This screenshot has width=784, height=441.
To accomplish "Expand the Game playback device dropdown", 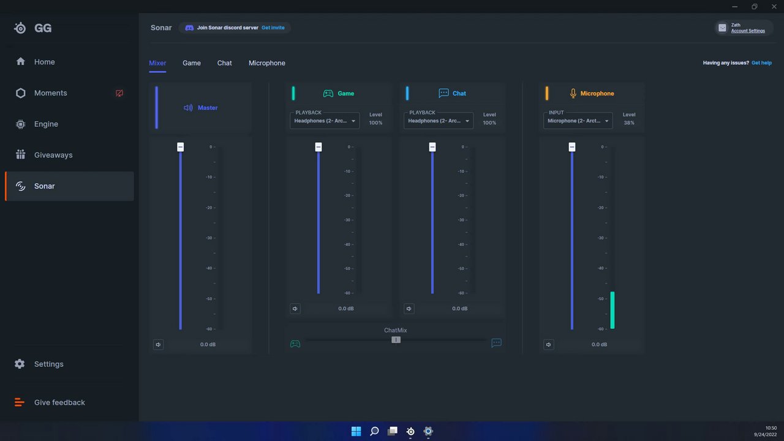I will pos(325,121).
